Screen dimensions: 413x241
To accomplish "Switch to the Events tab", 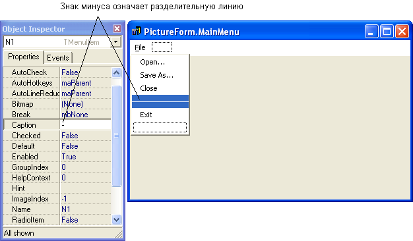I will click(57, 57).
